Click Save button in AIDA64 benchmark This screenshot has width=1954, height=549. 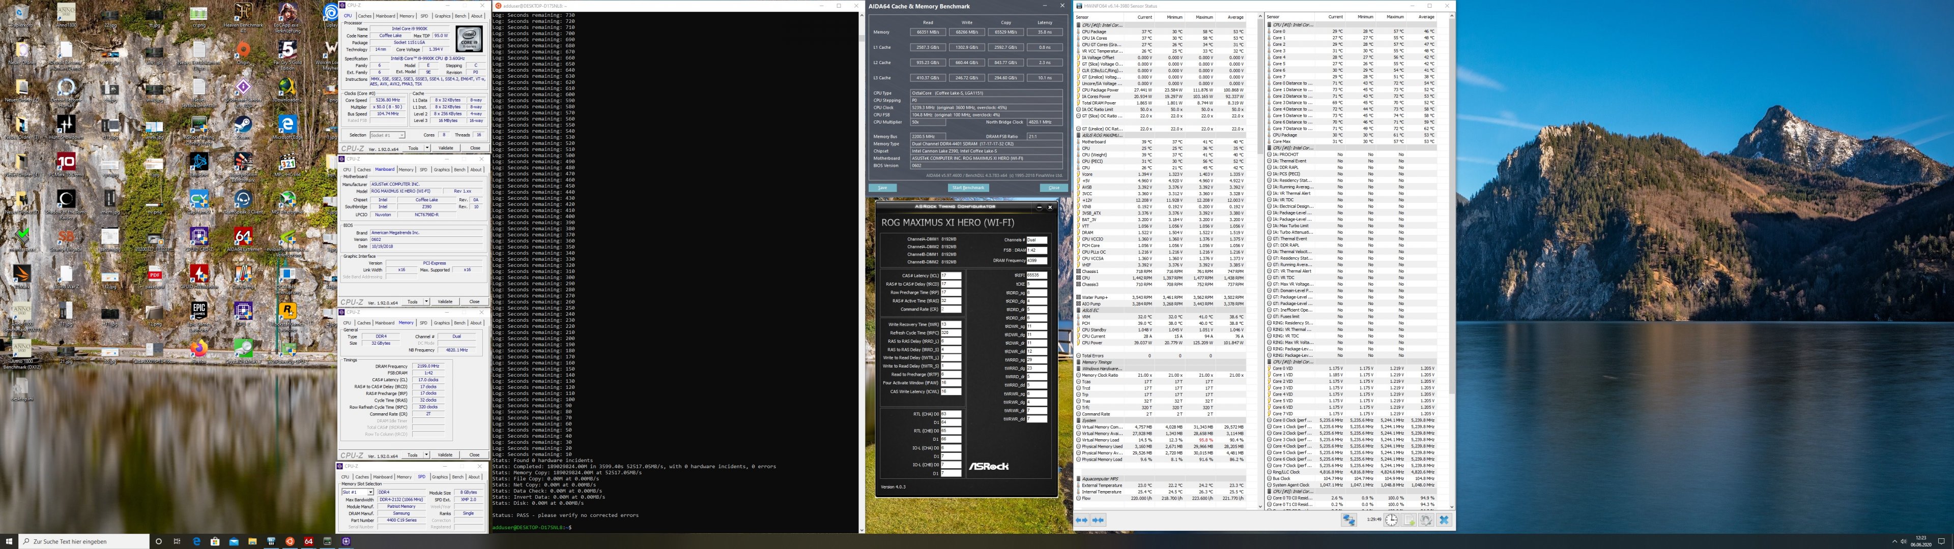point(882,187)
